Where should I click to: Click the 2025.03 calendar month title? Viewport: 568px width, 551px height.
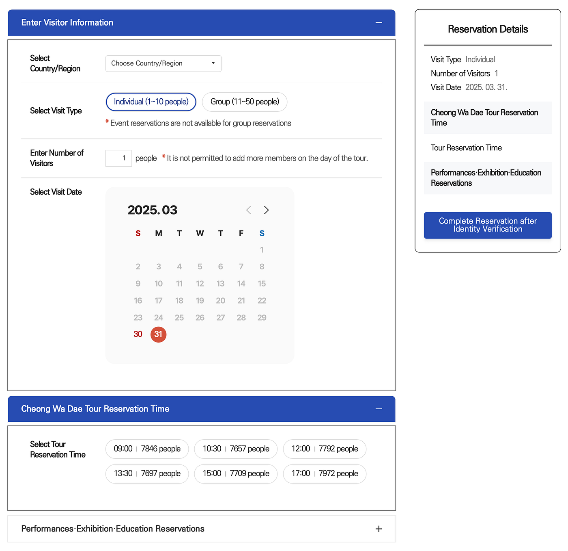click(x=153, y=210)
